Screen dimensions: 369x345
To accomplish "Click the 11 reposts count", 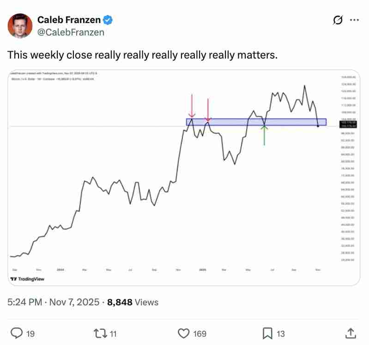I will coord(114,333).
